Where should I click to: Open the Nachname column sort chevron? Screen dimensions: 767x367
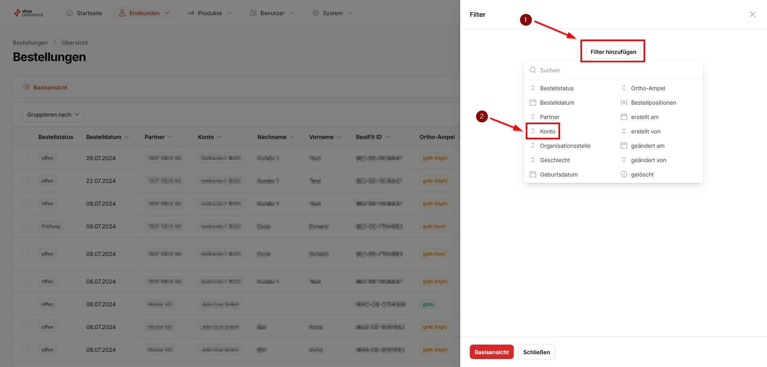[292, 137]
